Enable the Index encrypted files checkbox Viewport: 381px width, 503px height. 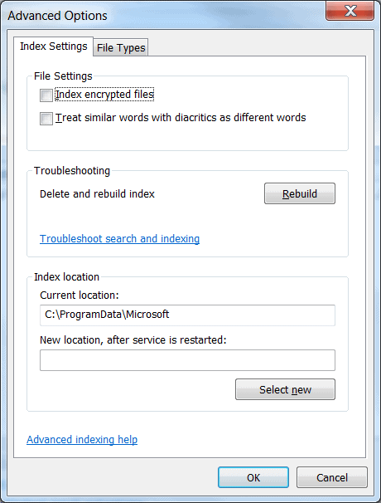coord(46,95)
